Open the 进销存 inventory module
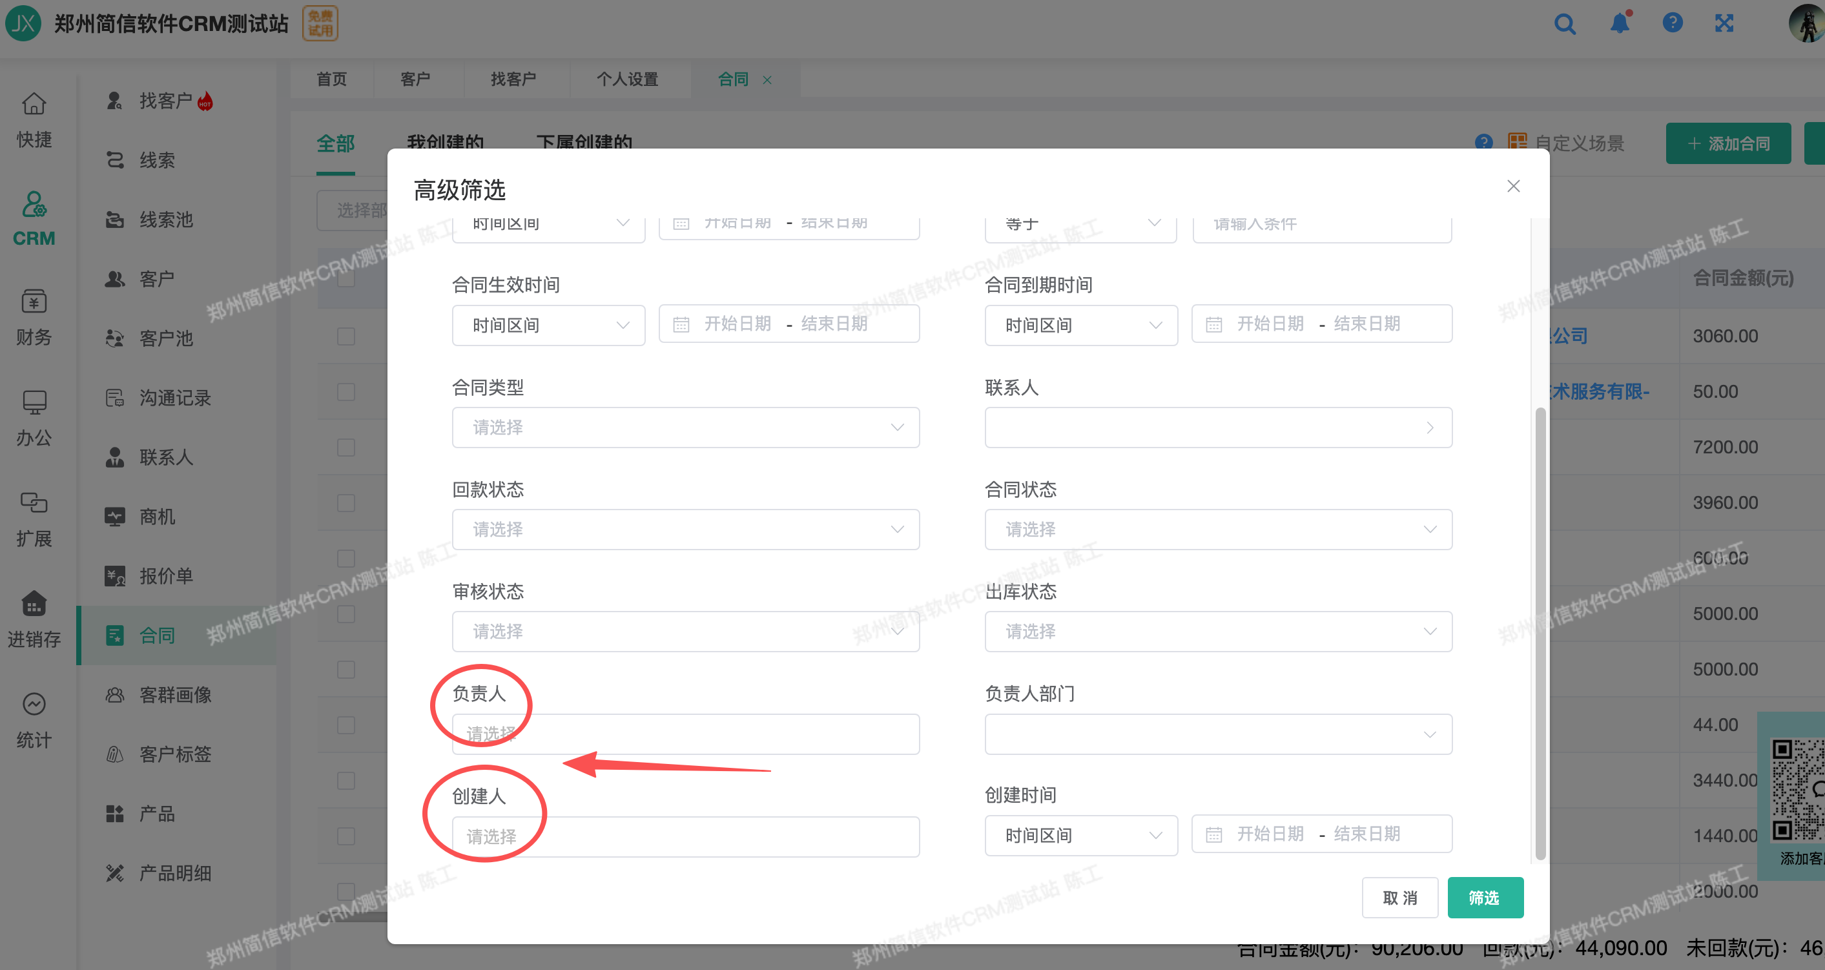Screen dimensions: 1825x970 (x=34, y=620)
